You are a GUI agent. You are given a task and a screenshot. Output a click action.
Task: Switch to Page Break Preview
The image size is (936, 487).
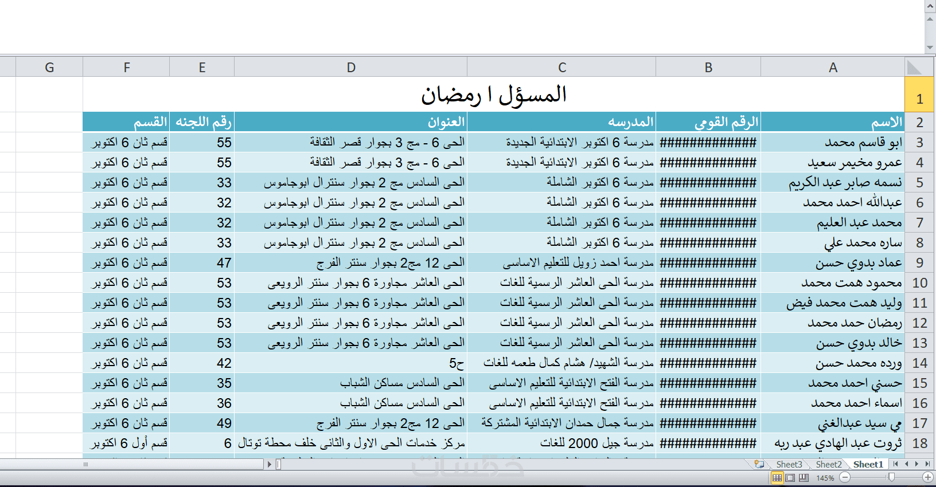tap(804, 477)
